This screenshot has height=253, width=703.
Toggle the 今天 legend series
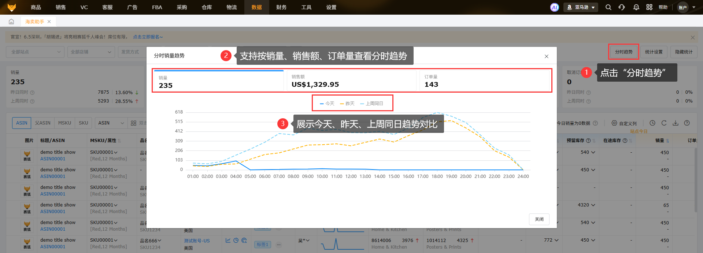tap(327, 104)
